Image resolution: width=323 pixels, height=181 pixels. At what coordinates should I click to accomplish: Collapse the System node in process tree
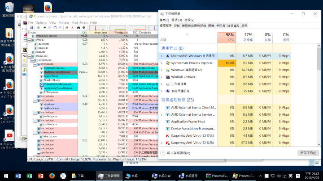click(x=30, y=40)
